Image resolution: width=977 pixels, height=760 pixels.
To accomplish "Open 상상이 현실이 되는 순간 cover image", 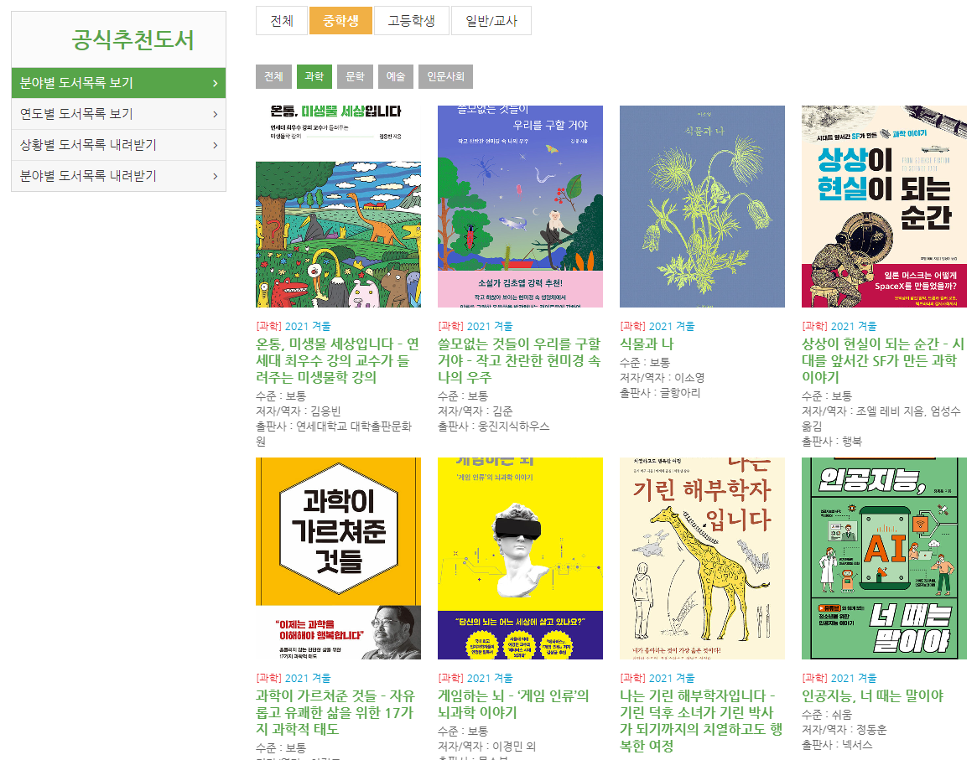I will 884,206.
